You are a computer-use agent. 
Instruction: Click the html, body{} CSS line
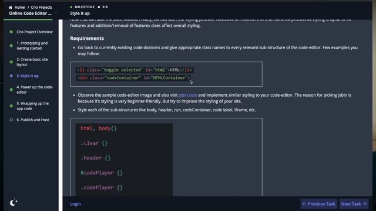tap(99, 128)
